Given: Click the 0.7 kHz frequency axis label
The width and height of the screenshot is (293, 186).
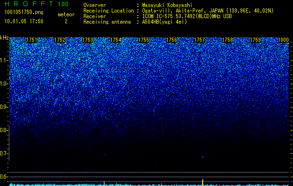Looking at the screenshot, I should pos(4,153).
